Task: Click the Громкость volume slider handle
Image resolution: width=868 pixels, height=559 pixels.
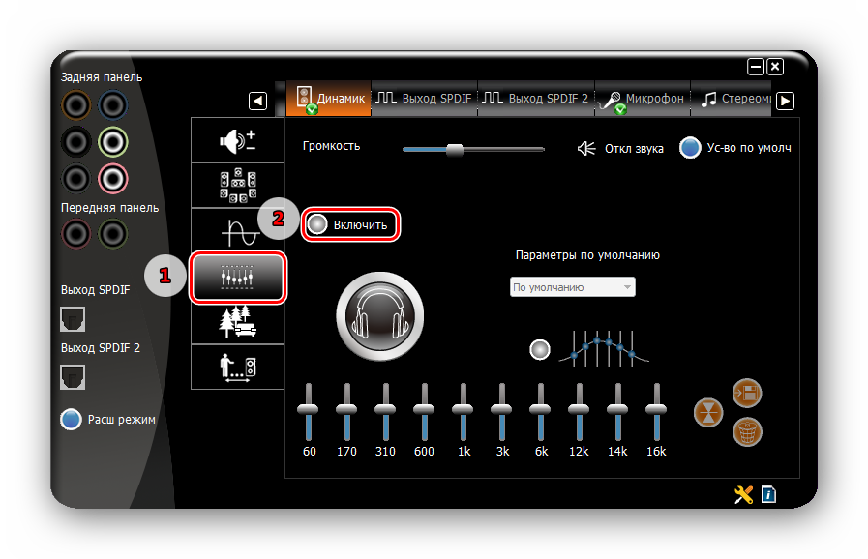Action: pyautogui.click(x=454, y=149)
